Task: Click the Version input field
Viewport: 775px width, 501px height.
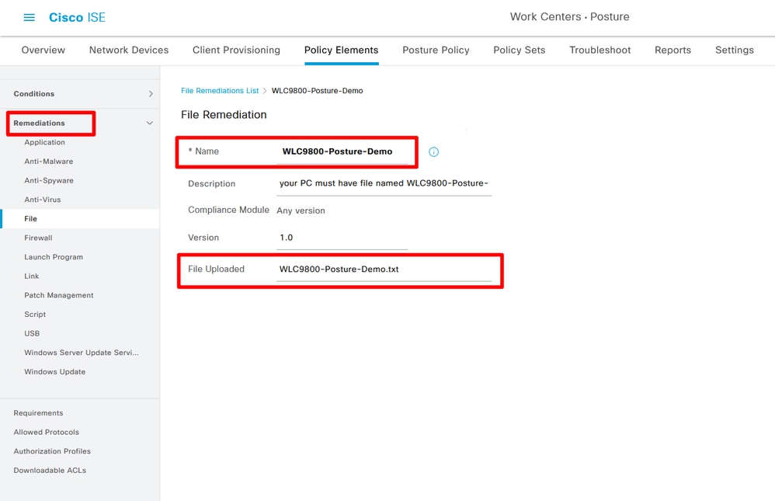Action: coord(342,238)
